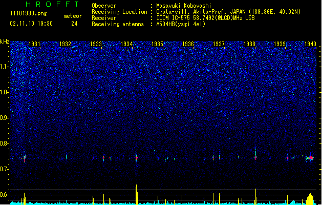Click the ICOM IC-575 receiver value
Screen dimensions: 322x205
pos(206,18)
